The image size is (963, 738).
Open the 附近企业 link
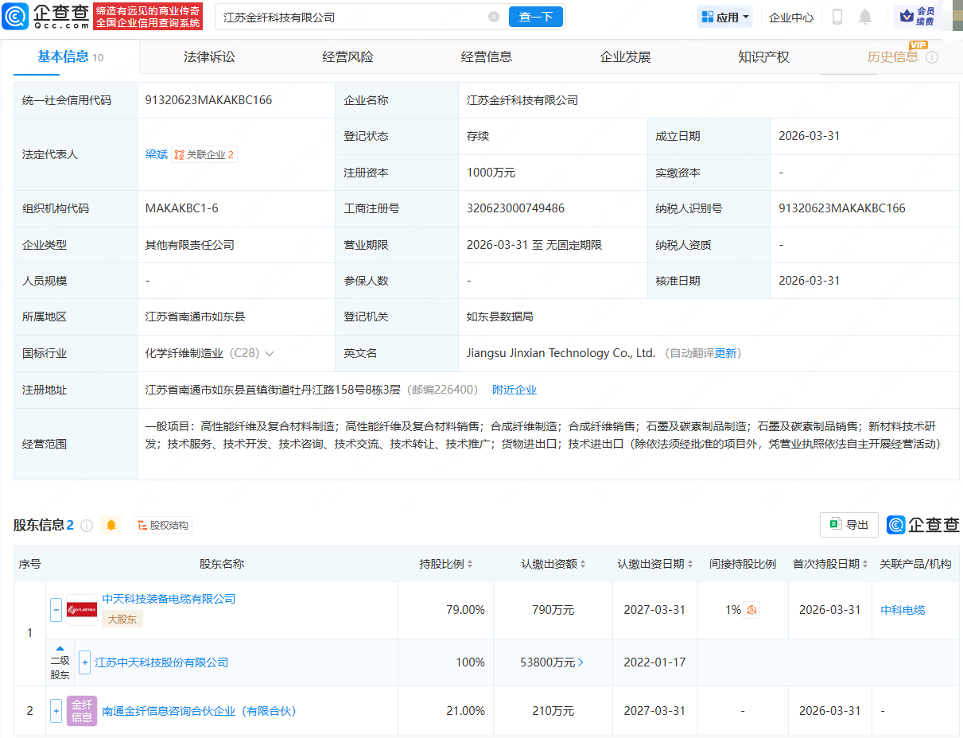pos(514,390)
